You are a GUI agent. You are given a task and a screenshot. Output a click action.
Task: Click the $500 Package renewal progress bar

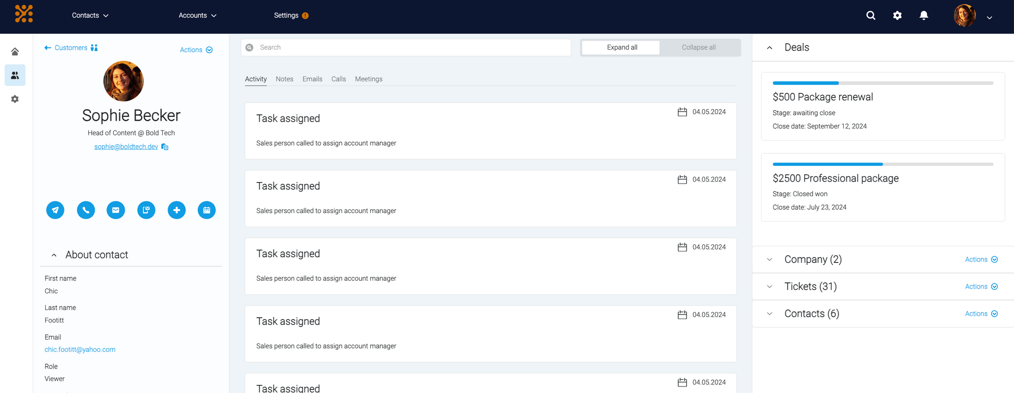pos(883,83)
